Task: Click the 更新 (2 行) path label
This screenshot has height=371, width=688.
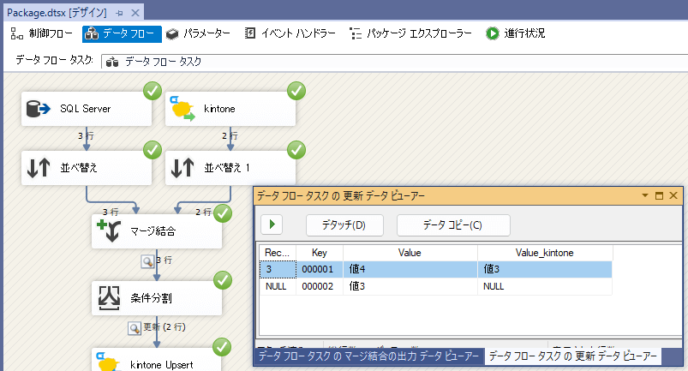Action: [165, 327]
